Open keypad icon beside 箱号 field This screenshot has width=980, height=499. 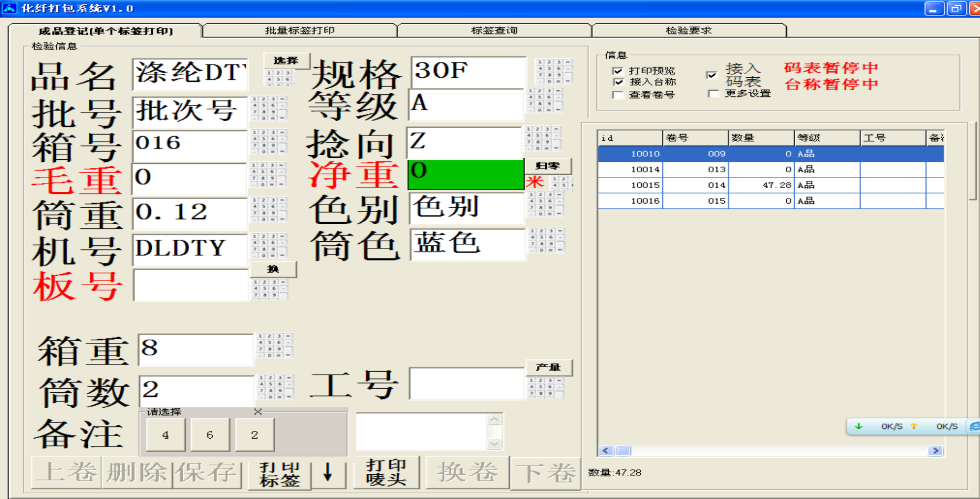268,142
